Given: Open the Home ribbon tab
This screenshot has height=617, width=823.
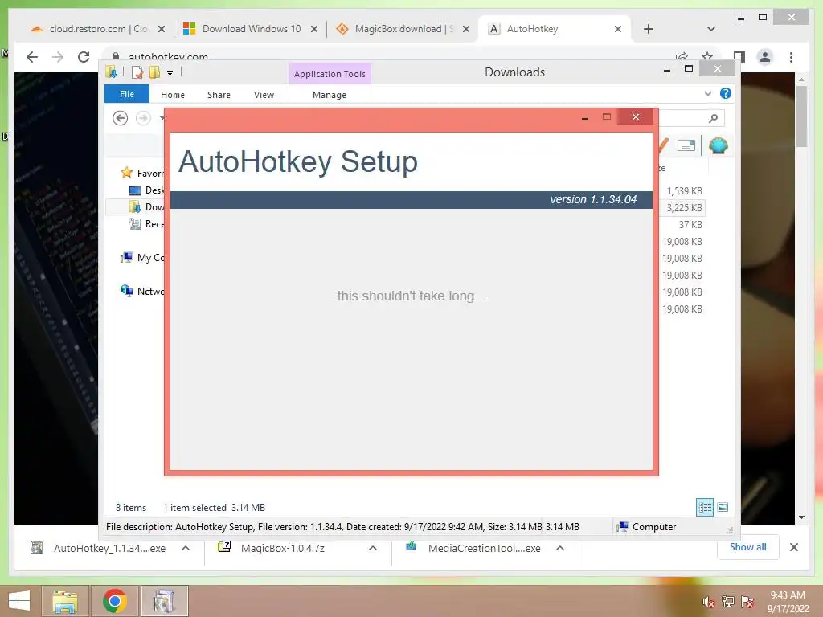Looking at the screenshot, I should click(173, 95).
